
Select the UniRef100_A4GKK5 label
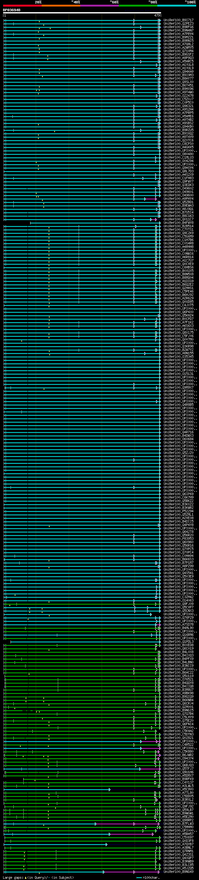(178, 147)
